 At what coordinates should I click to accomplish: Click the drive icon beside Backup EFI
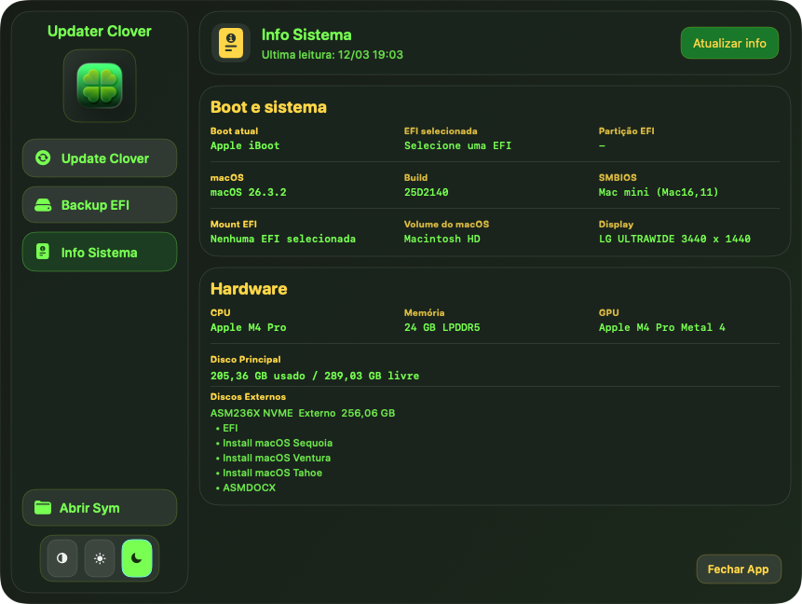(x=43, y=205)
